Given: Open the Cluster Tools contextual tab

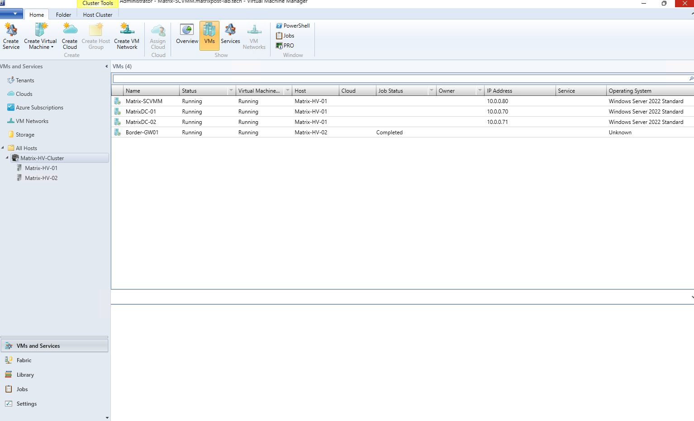Looking at the screenshot, I should click(x=98, y=4).
